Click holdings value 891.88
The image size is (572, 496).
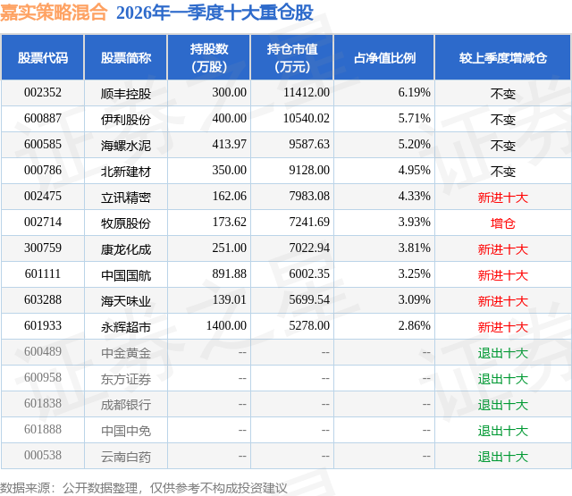[230, 273]
